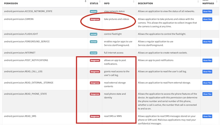The width and height of the screenshot is (221, 125).
Task: Show files for ACCESS_NETWORK_STATE permission
Action: point(207,11)
